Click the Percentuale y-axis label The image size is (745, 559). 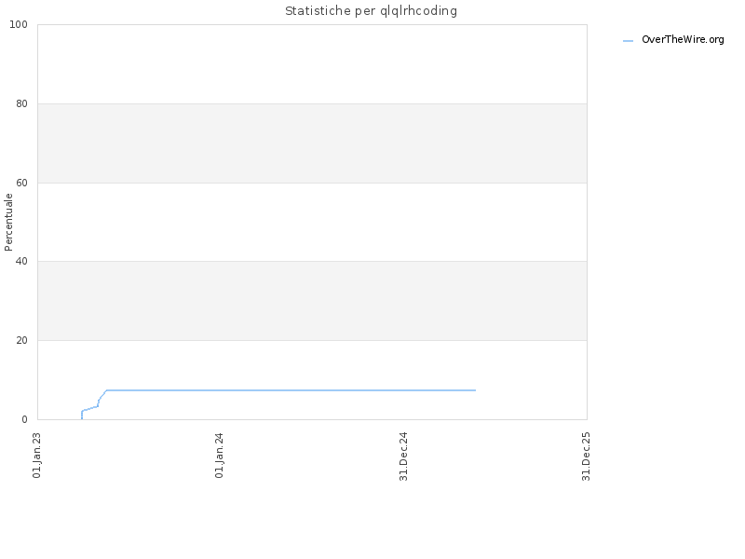click(8, 222)
